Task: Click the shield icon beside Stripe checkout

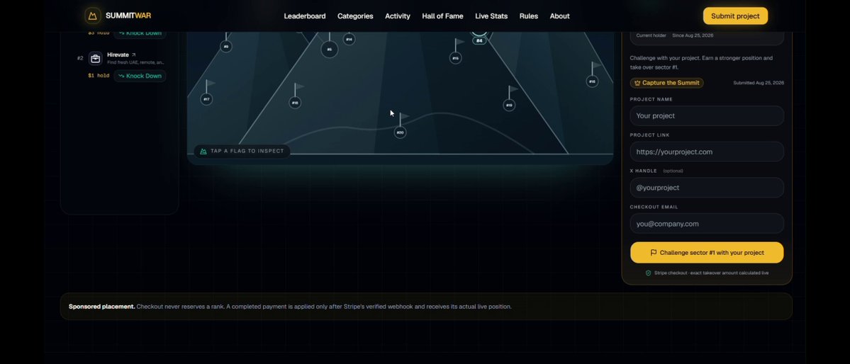Action: click(648, 273)
